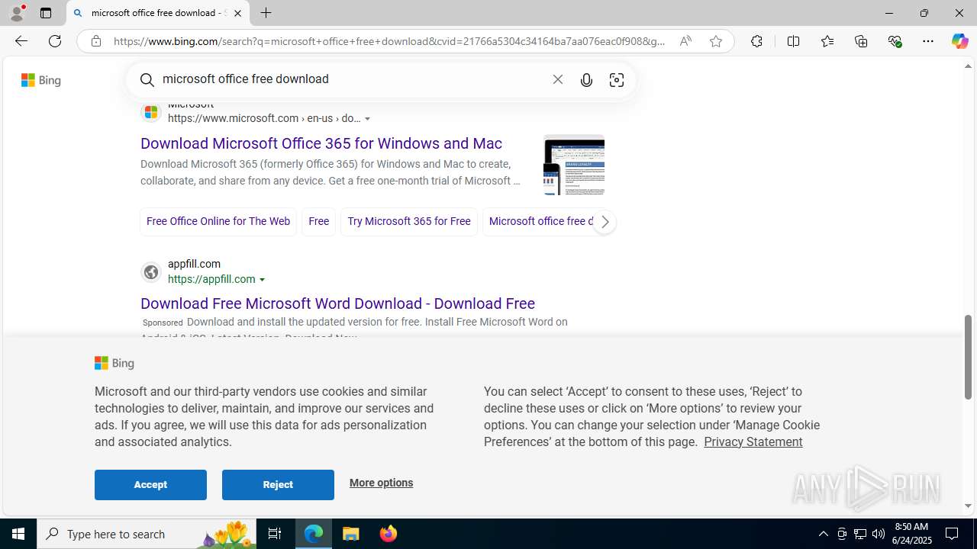Image resolution: width=977 pixels, height=549 pixels.
Task: Click the Edge taskbar icon
Action: pos(314,534)
